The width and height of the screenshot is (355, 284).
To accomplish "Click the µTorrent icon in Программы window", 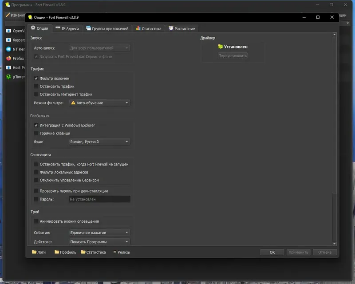I will [8, 77].
